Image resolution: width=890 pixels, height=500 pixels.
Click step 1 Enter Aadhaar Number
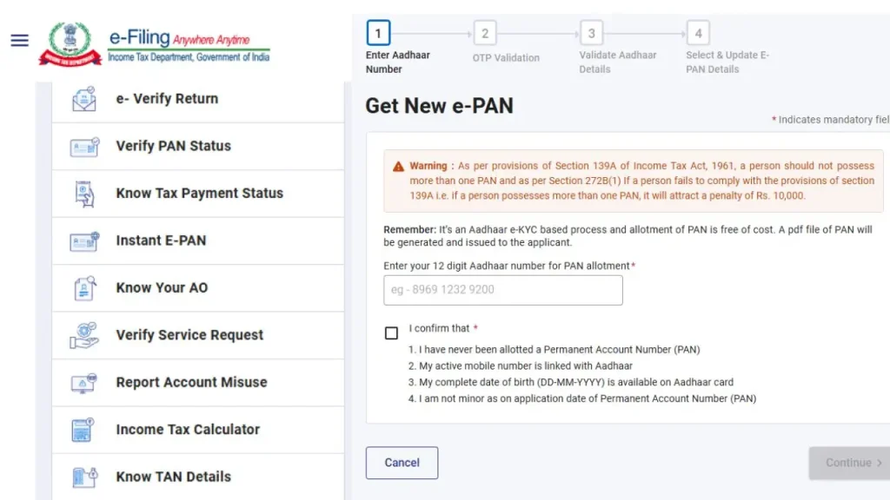pos(378,33)
